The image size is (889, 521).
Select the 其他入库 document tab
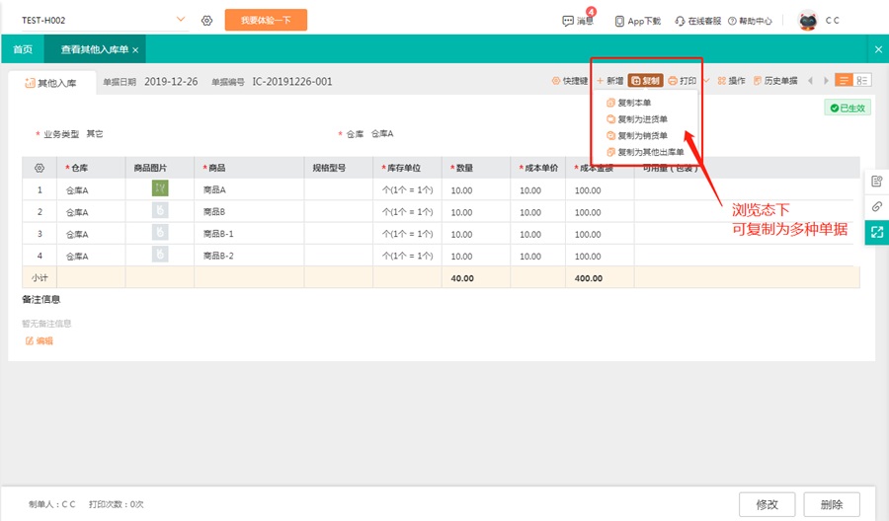coord(51,83)
